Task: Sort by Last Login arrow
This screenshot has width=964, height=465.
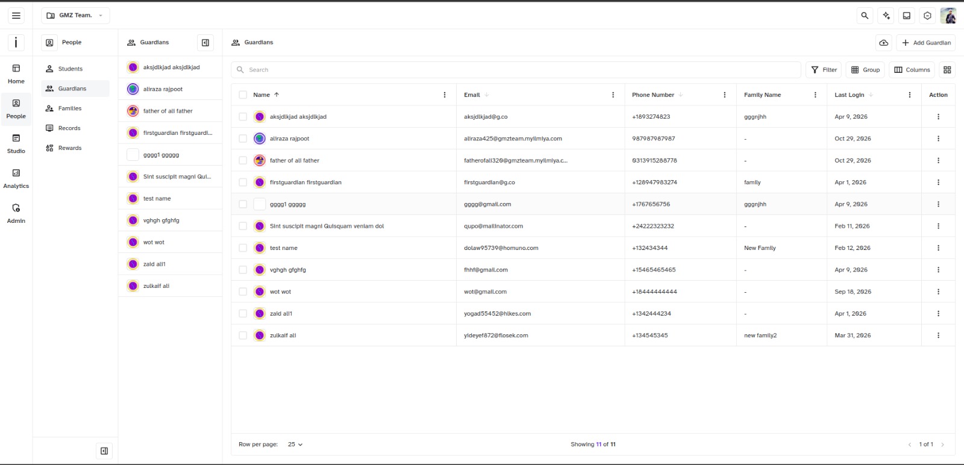Action: 871,95
